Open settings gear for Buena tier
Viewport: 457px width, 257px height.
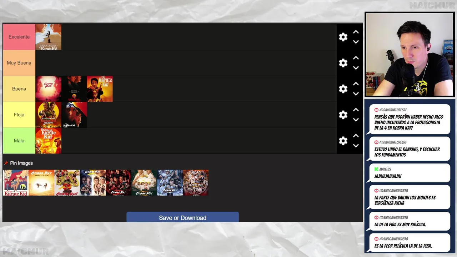[343, 89]
